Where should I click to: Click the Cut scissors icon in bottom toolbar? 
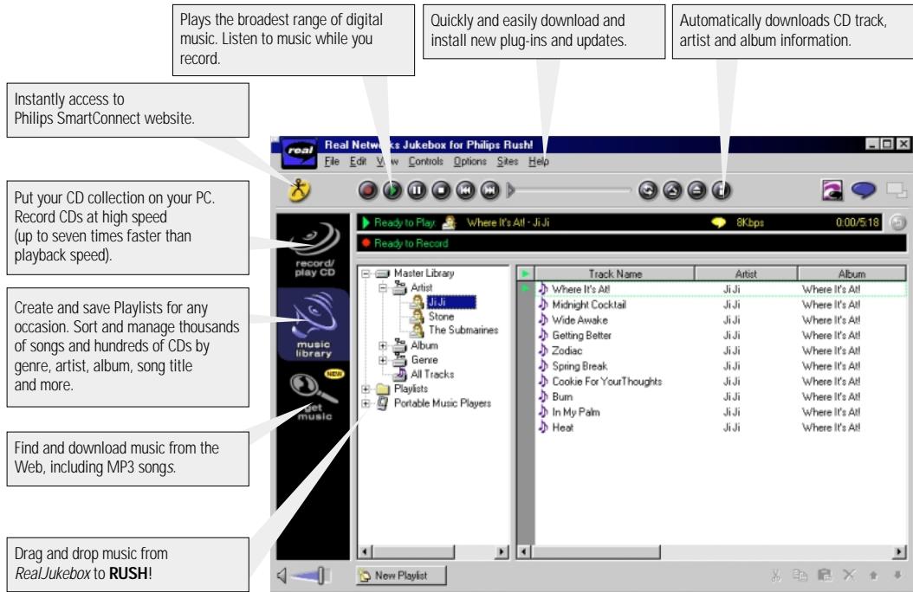pyautogui.click(x=775, y=576)
